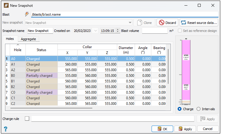Select the Charge radio button
The image size is (225, 135).
pyautogui.click(x=179, y=109)
